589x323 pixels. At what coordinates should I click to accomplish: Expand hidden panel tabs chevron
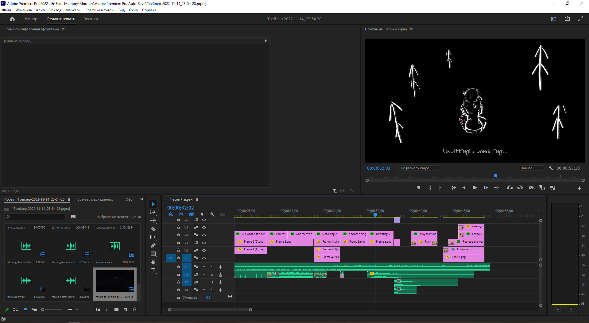point(142,199)
